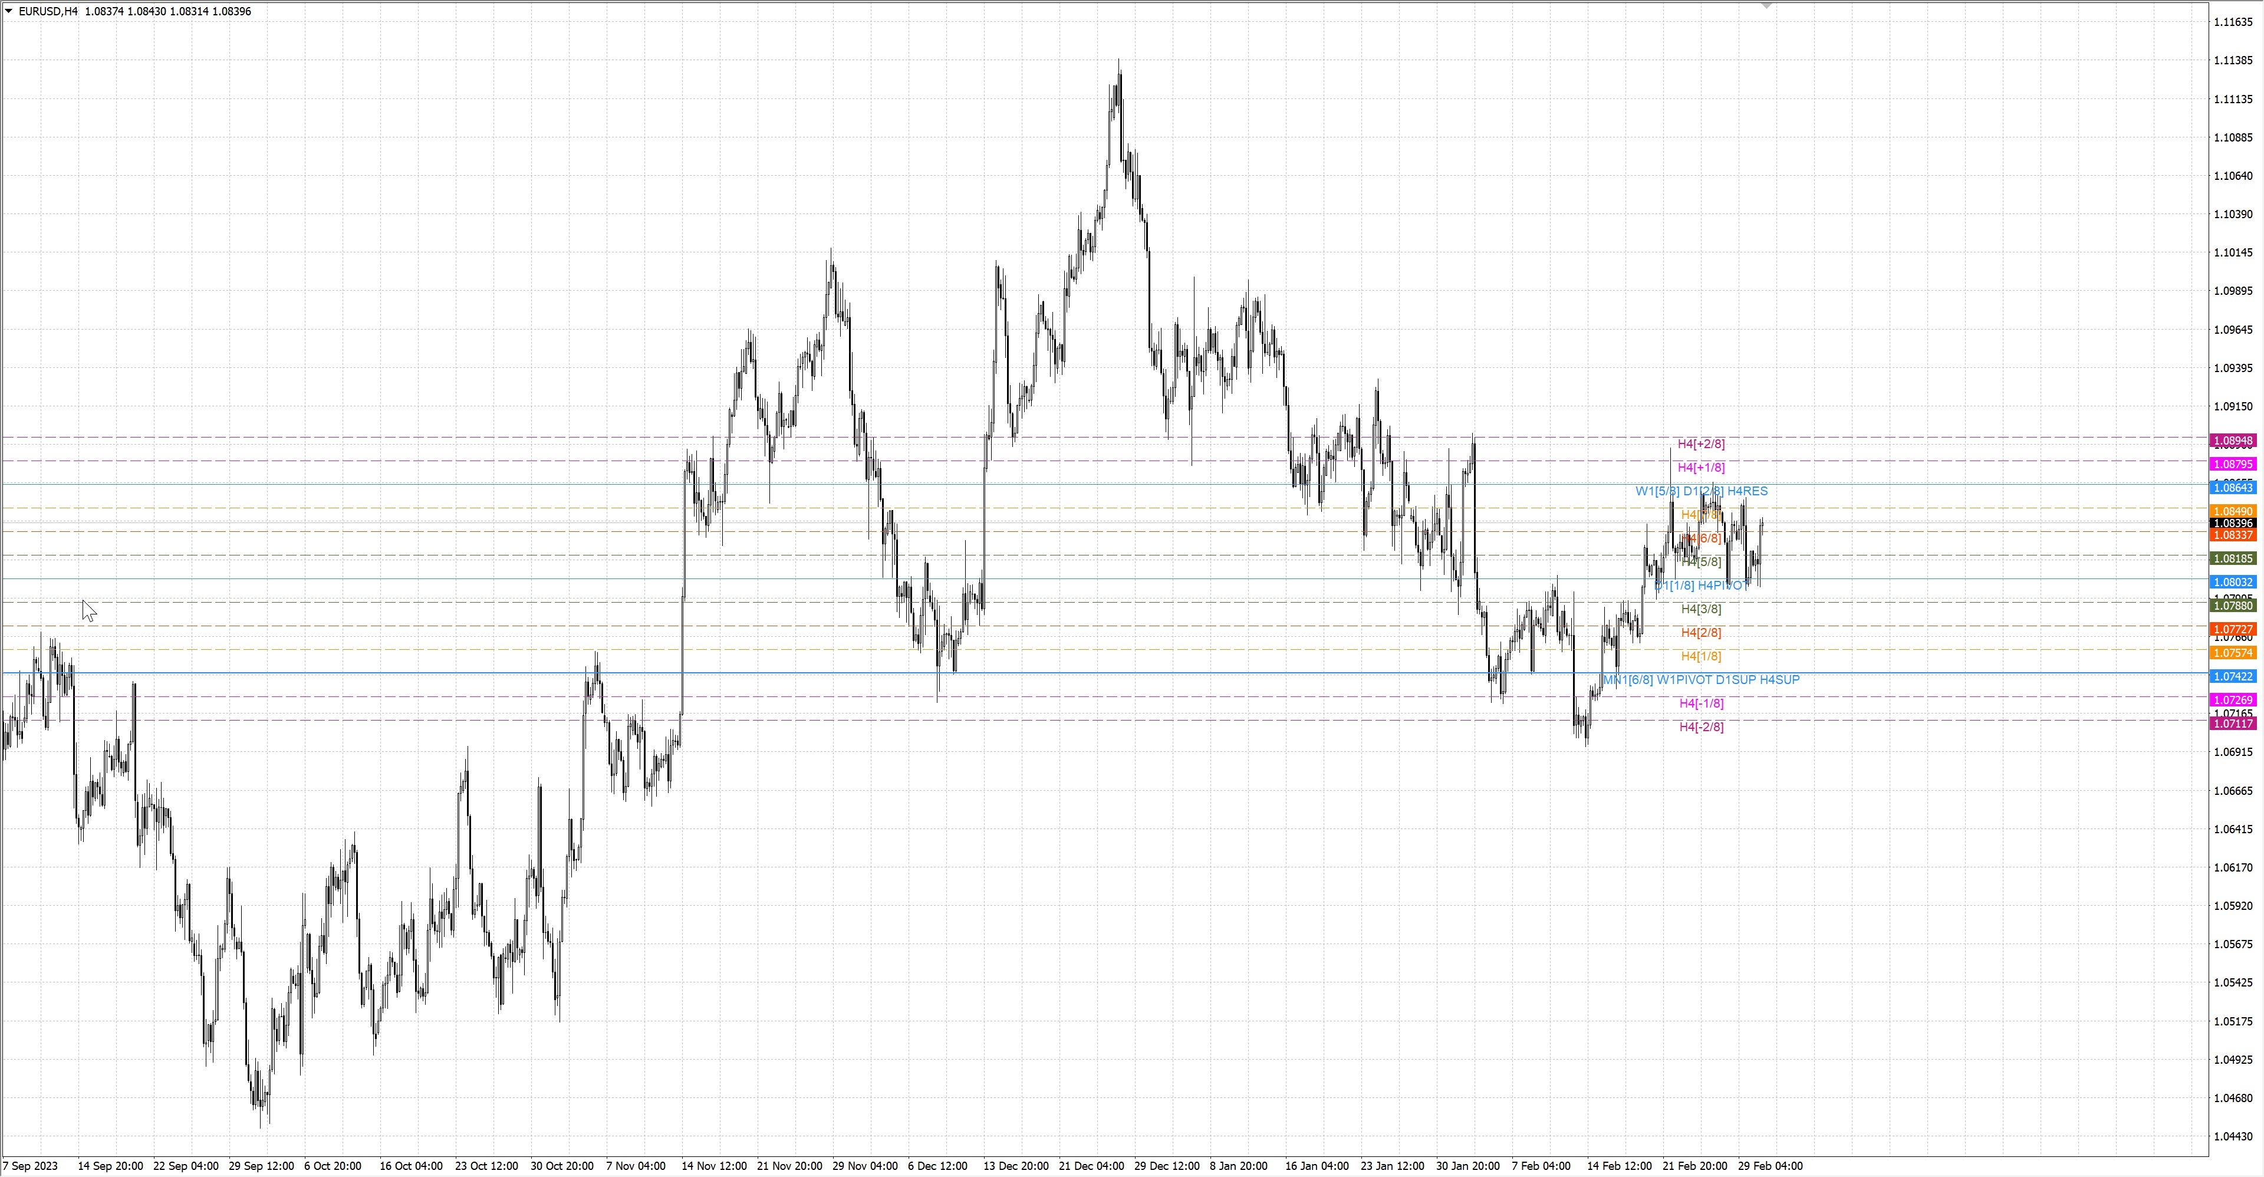Click the magenta 1.08795 price tag
Screen dimensions: 2264x1177
coord(2232,464)
